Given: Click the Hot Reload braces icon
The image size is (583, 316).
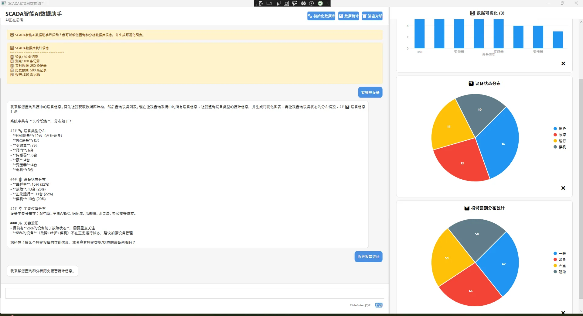Looking at the screenshot, I should 303,3.
